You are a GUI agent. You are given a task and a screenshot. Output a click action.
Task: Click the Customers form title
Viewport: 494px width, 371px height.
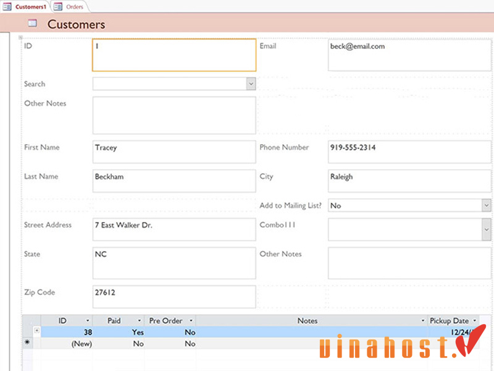[x=76, y=24]
